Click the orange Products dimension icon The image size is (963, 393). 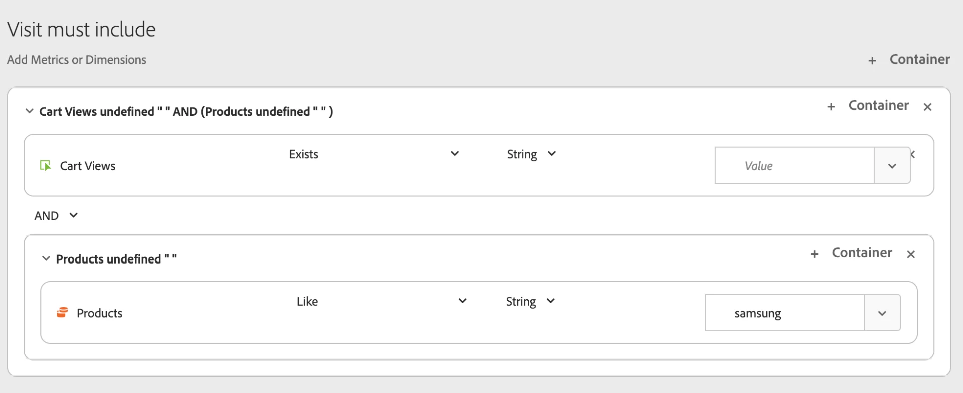(62, 313)
